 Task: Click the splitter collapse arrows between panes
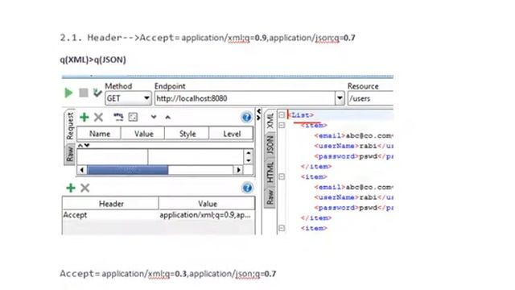pyautogui.click(x=259, y=114)
